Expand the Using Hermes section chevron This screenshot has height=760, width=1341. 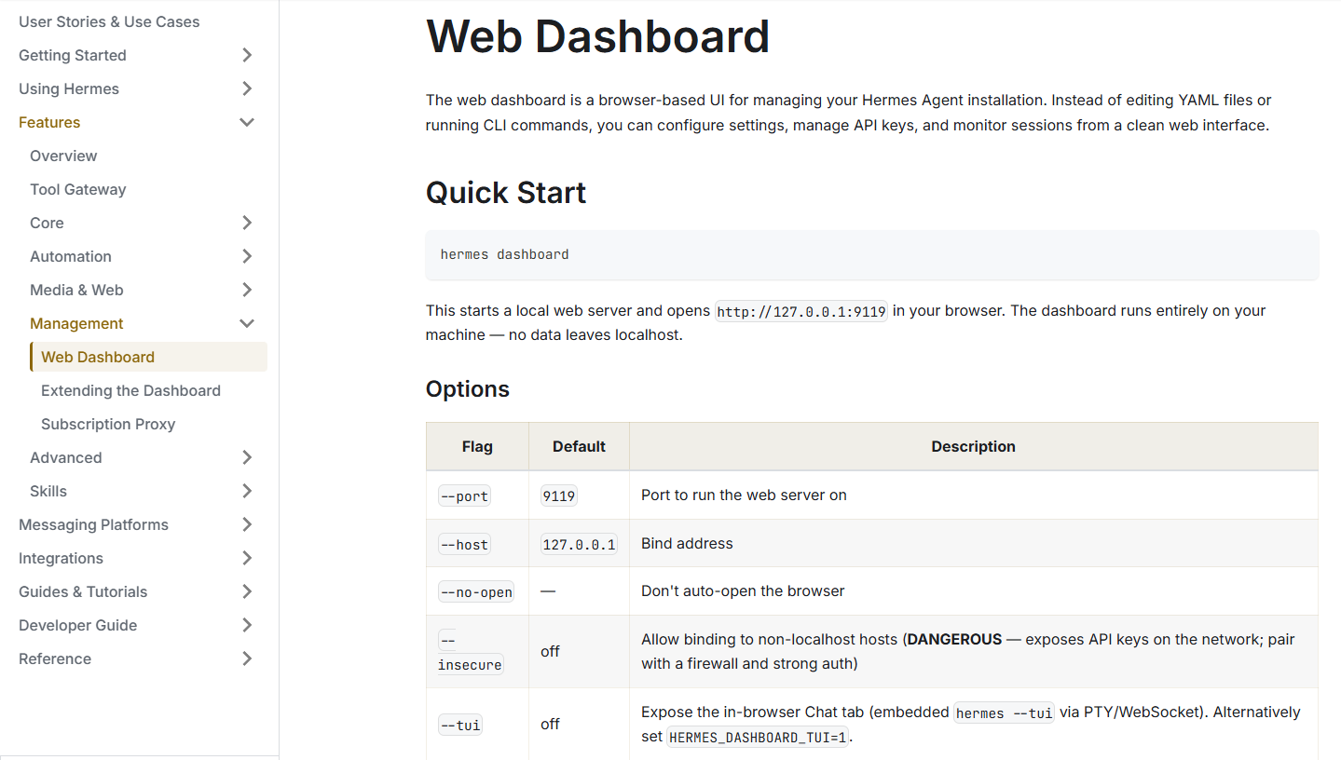pyautogui.click(x=247, y=88)
